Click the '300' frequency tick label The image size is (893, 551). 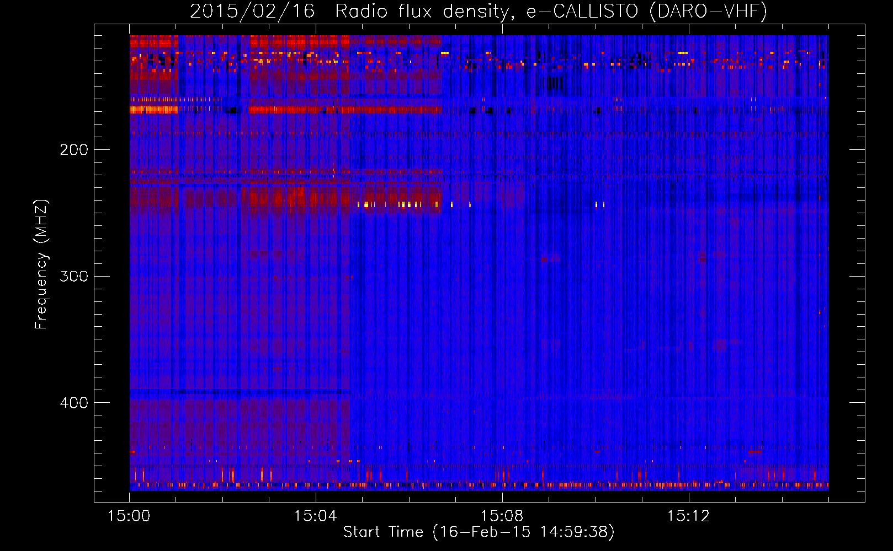click(x=74, y=276)
